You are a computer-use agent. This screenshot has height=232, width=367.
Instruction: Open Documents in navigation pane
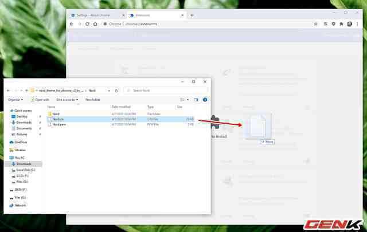(24, 128)
